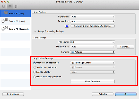Select Do not start any application
Image resolution: width=139 pixels, height=99 pixels.
[34, 77]
